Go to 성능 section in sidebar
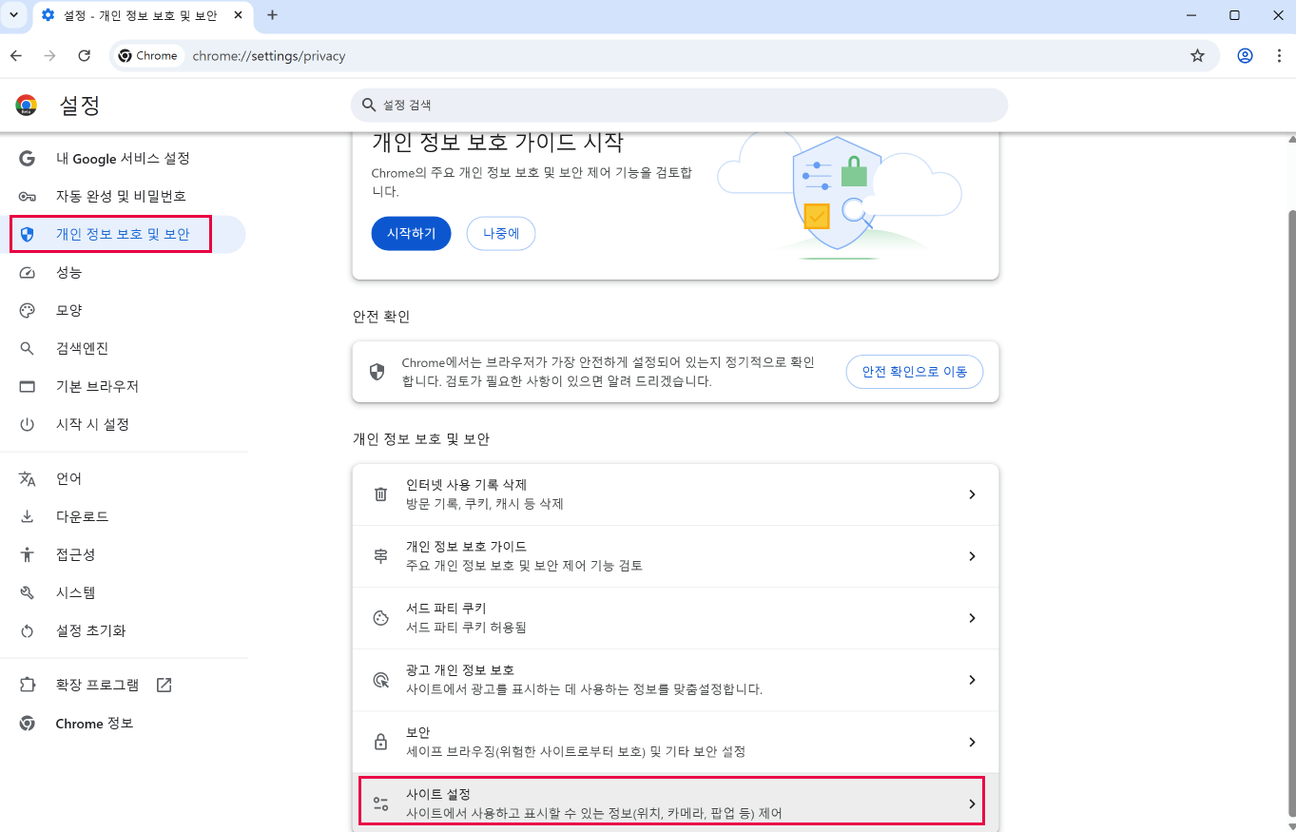Screen dimensions: 1296x832 click(68, 272)
